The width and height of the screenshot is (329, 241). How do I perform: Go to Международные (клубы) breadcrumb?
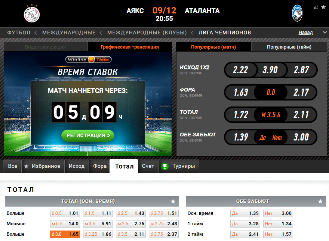[x=147, y=33]
